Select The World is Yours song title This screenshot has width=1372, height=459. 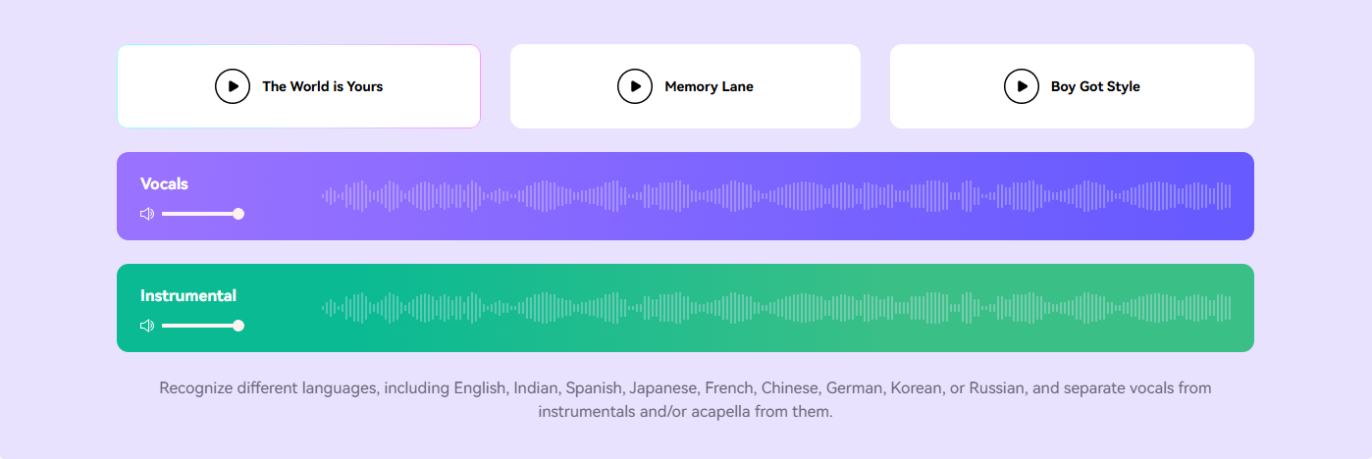tap(323, 86)
